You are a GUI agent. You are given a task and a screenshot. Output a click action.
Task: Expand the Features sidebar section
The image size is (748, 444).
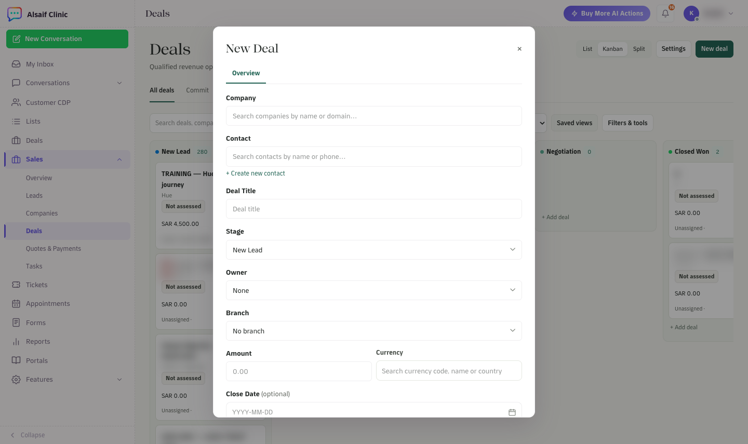point(119,380)
